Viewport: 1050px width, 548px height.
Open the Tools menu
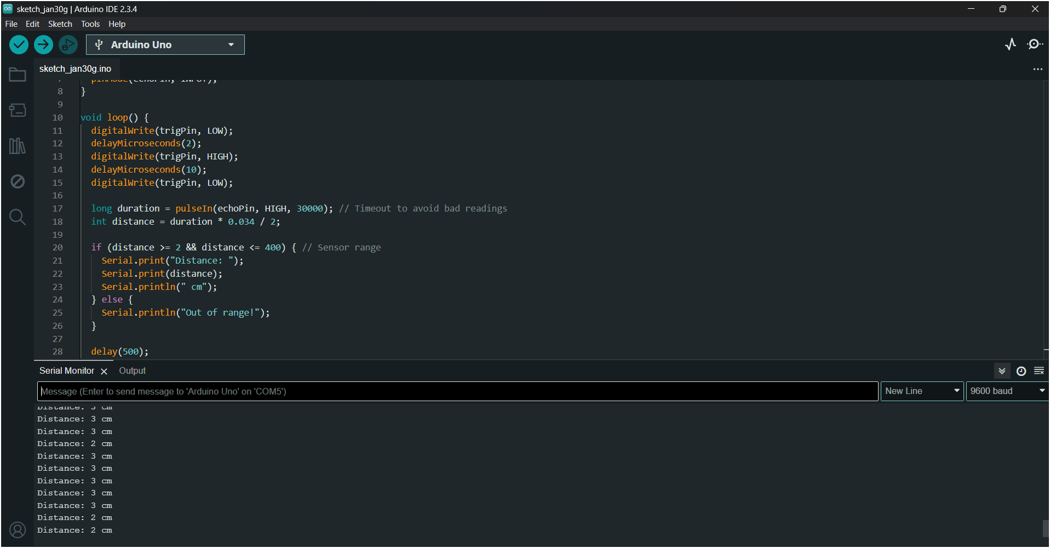90,24
